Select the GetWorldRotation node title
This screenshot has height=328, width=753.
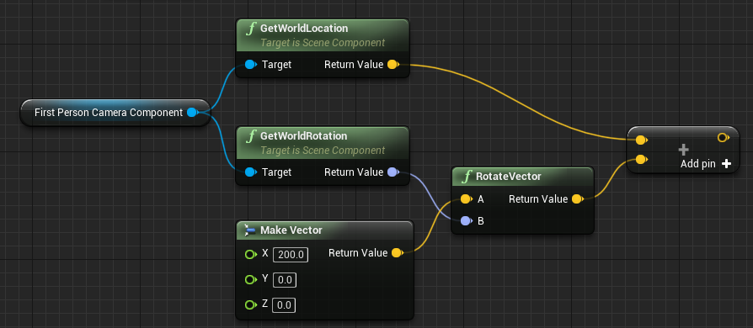click(303, 135)
